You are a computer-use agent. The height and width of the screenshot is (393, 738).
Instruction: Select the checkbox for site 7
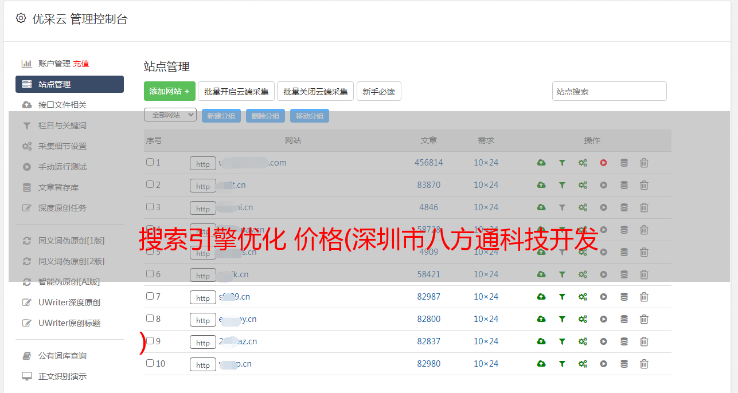point(150,296)
